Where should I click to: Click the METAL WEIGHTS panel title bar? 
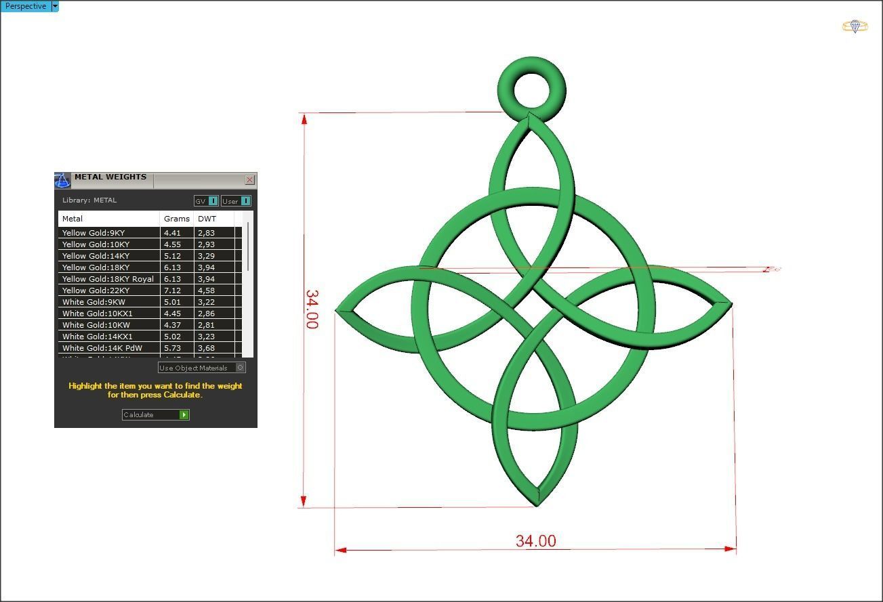(x=156, y=180)
